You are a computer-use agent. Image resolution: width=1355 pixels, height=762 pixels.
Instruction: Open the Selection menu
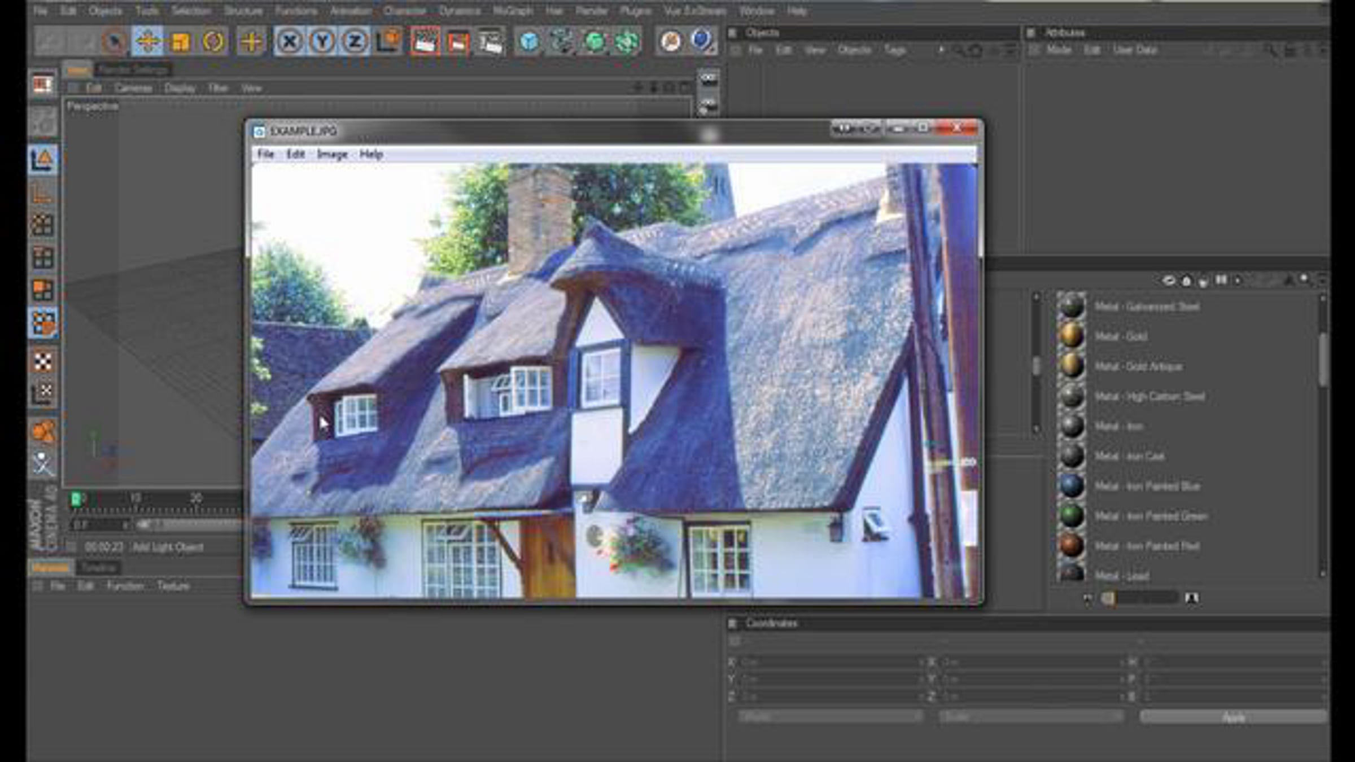click(191, 11)
